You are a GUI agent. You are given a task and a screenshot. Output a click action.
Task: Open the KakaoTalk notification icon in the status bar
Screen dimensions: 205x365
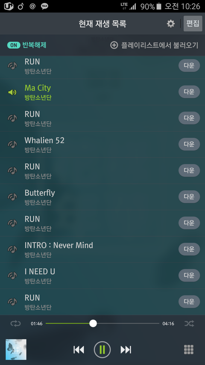(x=44, y=6)
